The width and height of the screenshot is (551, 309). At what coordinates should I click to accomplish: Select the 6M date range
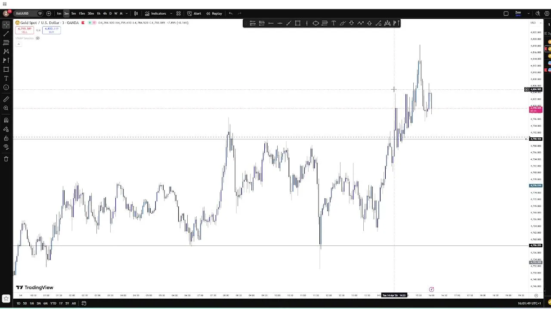[46, 303]
